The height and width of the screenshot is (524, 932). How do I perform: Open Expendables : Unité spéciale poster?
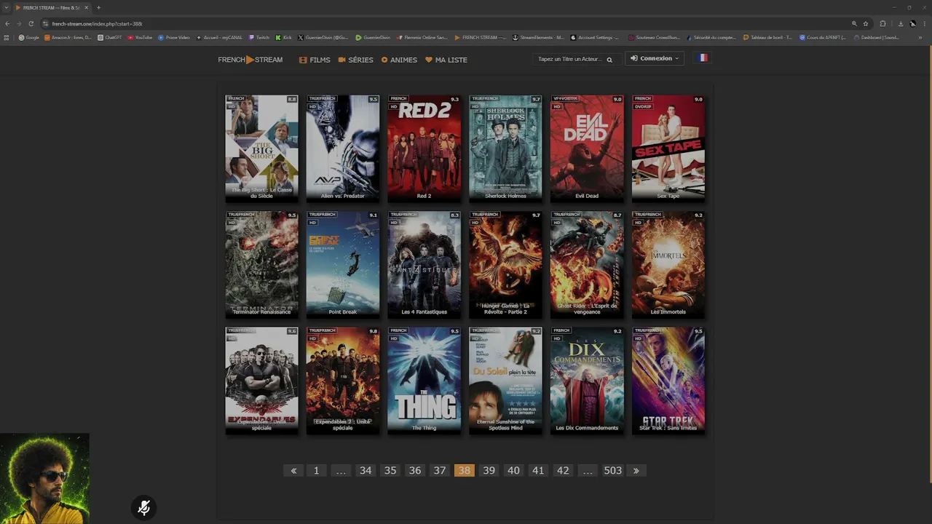[261, 380]
